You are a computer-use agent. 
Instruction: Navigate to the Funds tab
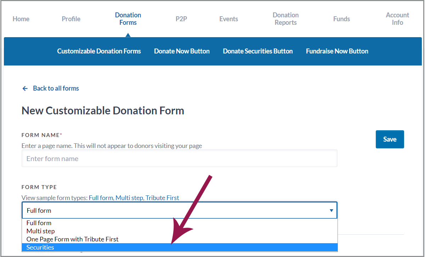pos(341,19)
